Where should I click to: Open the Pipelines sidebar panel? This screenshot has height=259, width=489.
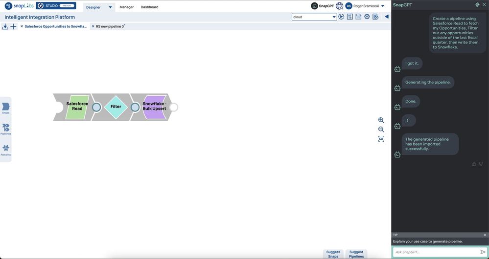(x=5, y=129)
